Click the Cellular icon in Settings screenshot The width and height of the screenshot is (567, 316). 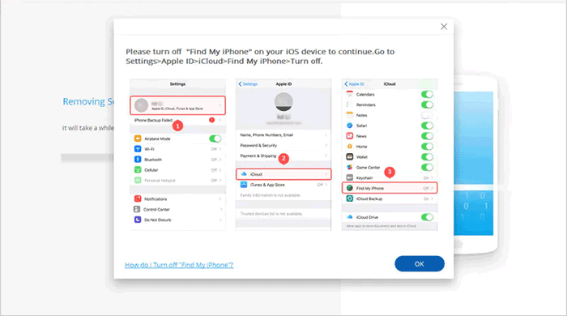click(x=138, y=170)
